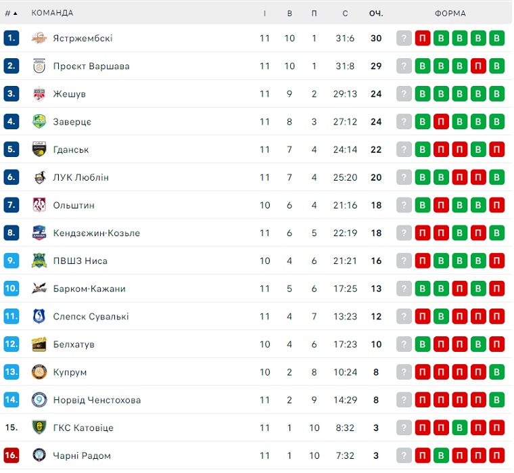514x473 pixels.
Task: Sort standings by ОЧ. points column
Action: click(x=376, y=13)
